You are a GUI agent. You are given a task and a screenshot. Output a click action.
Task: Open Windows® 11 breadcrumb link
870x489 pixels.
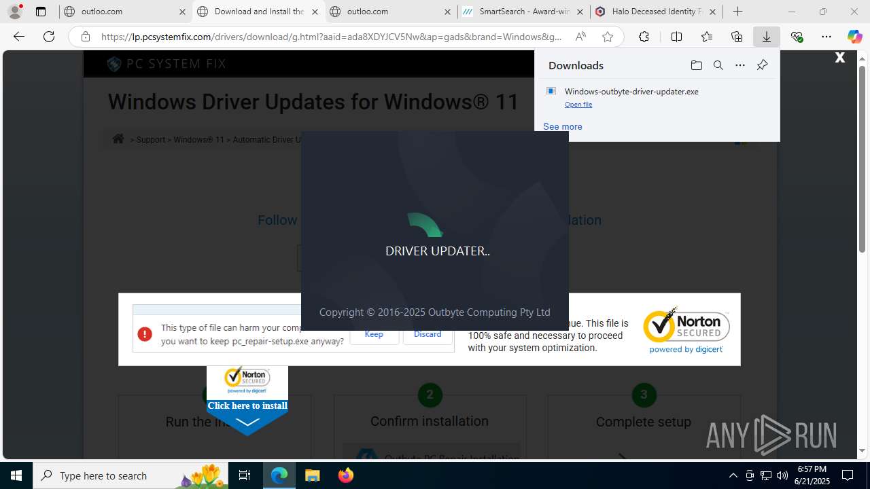click(198, 140)
